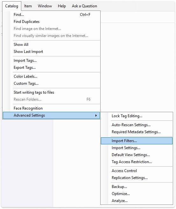
Task: Select Face Recognition entry
Action: tap(51, 108)
